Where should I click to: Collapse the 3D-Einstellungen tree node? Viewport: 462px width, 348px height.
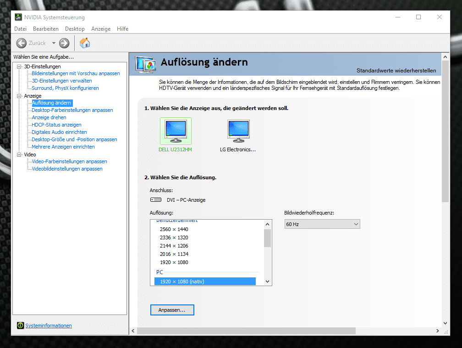tap(19, 66)
